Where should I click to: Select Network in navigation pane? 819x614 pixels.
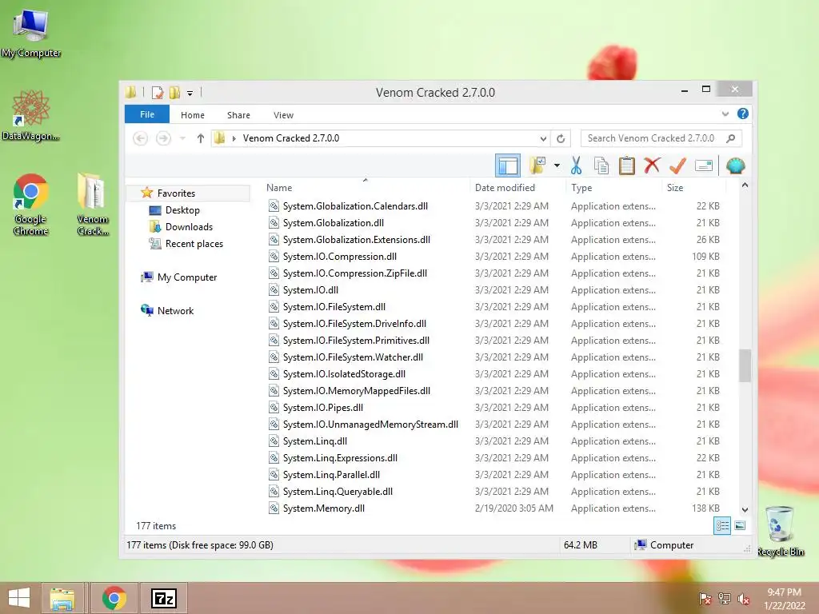(x=175, y=311)
